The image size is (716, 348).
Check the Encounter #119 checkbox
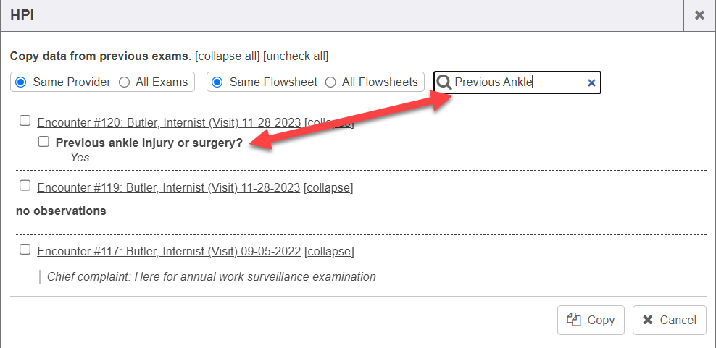pyautogui.click(x=25, y=186)
